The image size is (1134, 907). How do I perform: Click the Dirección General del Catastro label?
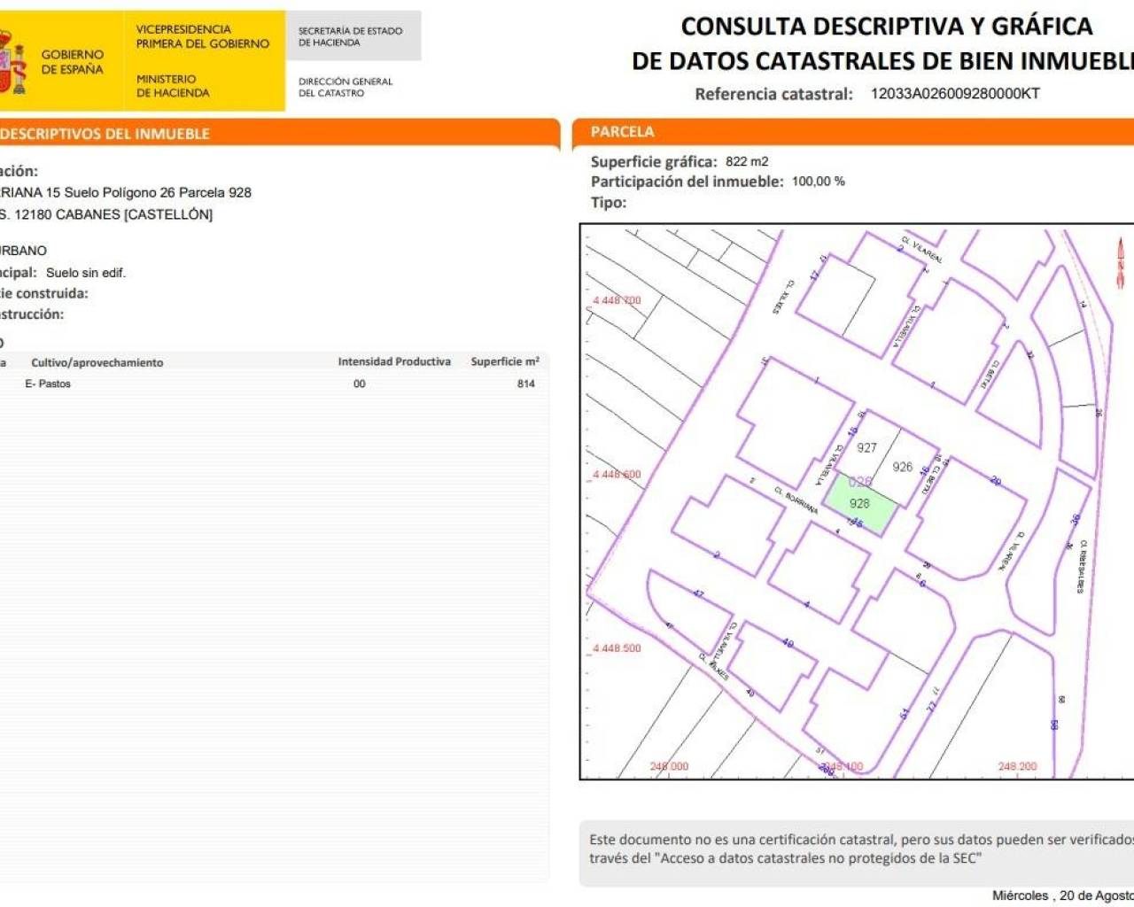[345, 87]
